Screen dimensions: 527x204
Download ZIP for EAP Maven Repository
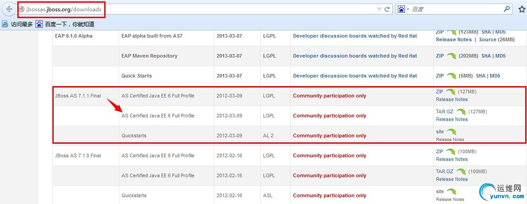coord(440,56)
